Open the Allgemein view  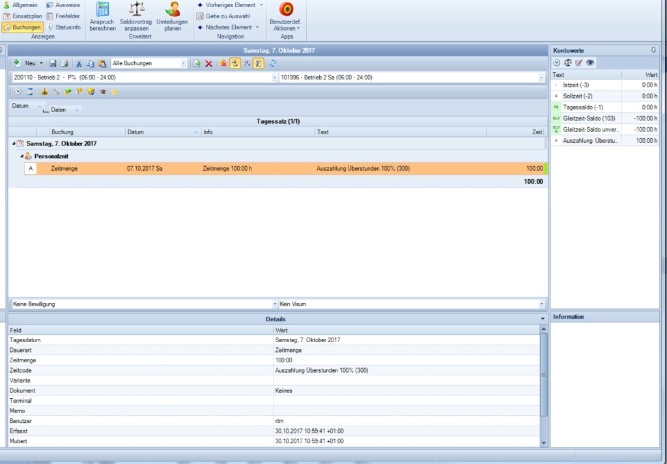tap(21, 5)
